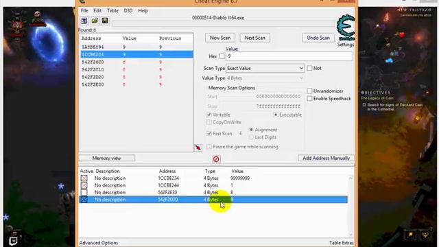This screenshot has width=439, height=247.
Task: Open Cheat Engine logo settings
Action: point(346,28)
